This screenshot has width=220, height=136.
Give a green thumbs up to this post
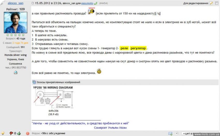point(19,133)
